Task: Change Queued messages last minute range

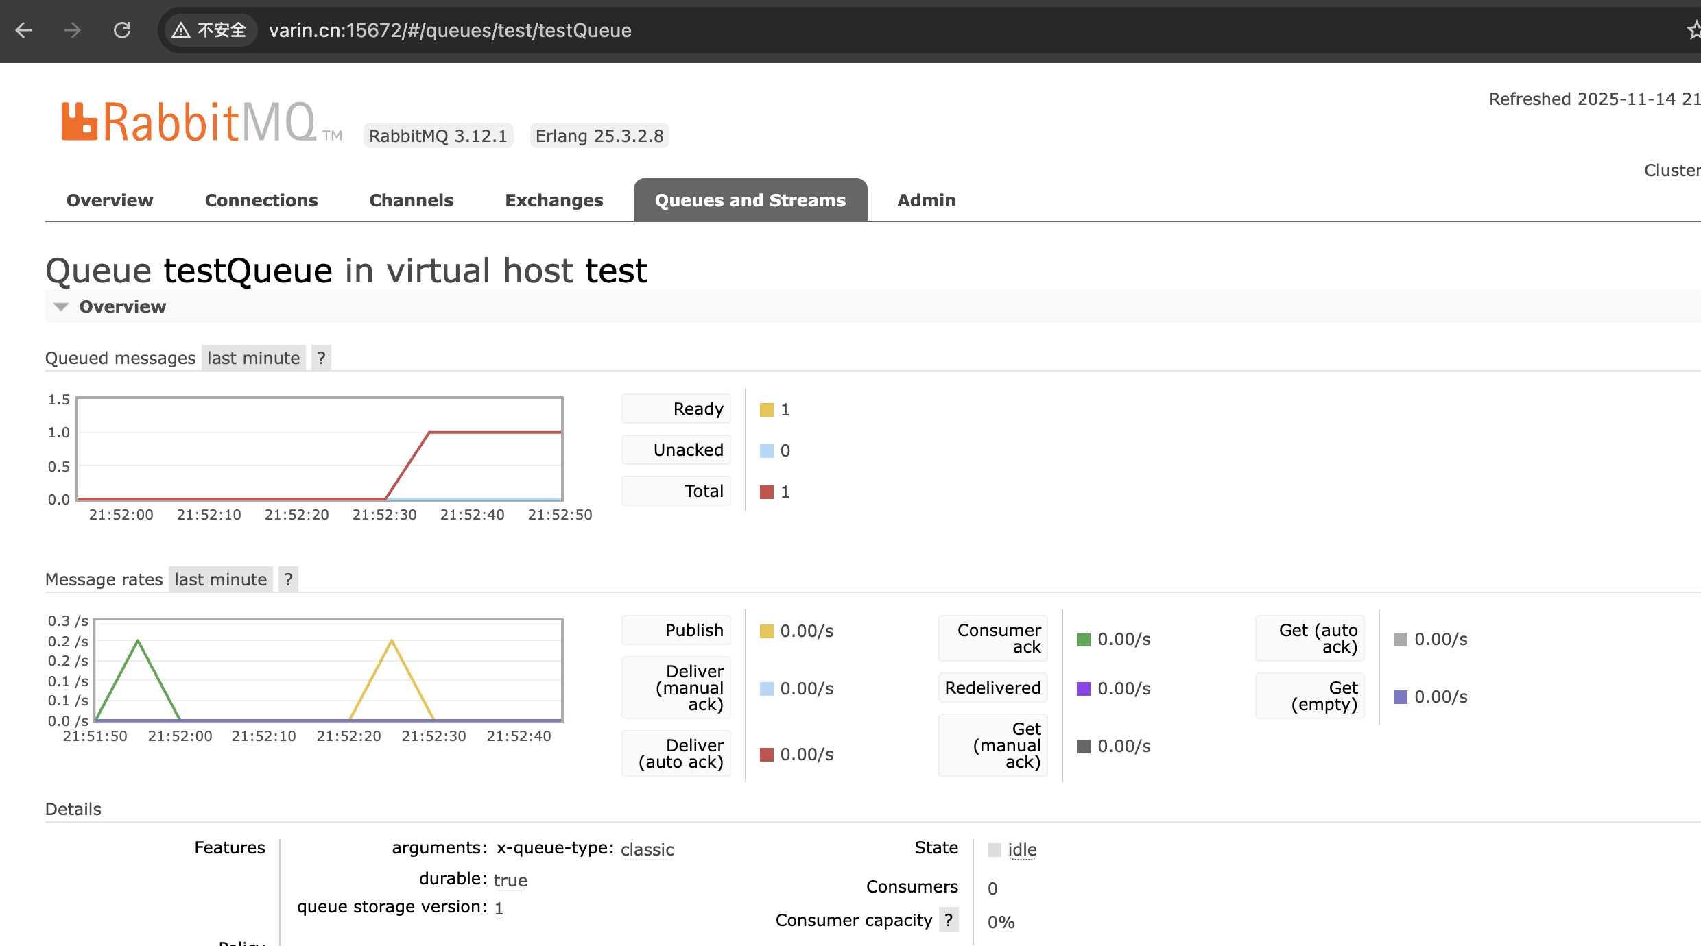Action: (x=253, y=358)
